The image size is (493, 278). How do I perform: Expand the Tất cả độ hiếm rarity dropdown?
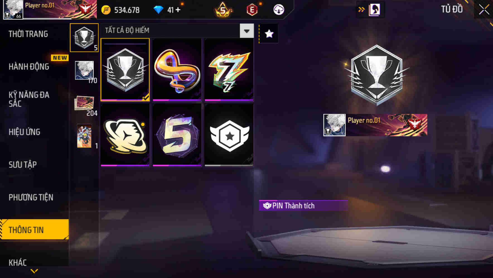(x=247, y=31)
